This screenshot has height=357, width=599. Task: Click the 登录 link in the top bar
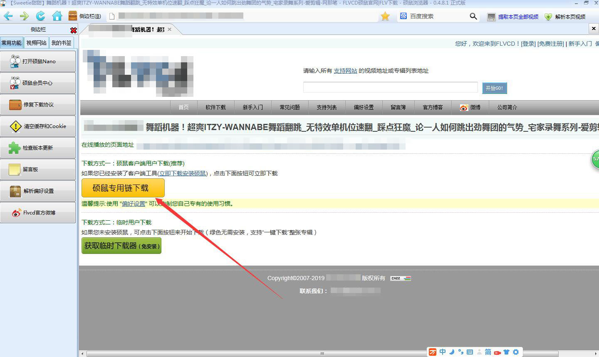(x=528, y=44)
